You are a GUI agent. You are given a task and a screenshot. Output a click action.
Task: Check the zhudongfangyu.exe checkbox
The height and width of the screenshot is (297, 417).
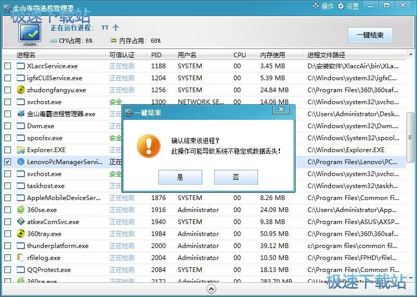8,90
